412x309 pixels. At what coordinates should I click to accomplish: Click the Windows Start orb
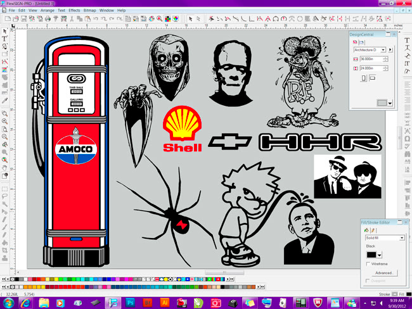[x=8, y=303]
